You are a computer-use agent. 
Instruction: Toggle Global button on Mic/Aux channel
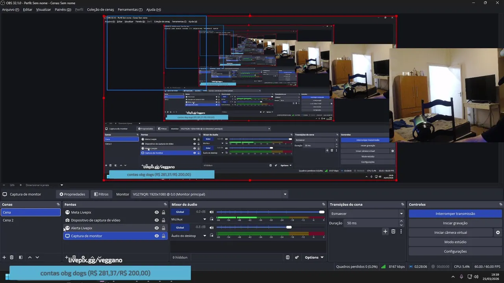pos(180,212)
